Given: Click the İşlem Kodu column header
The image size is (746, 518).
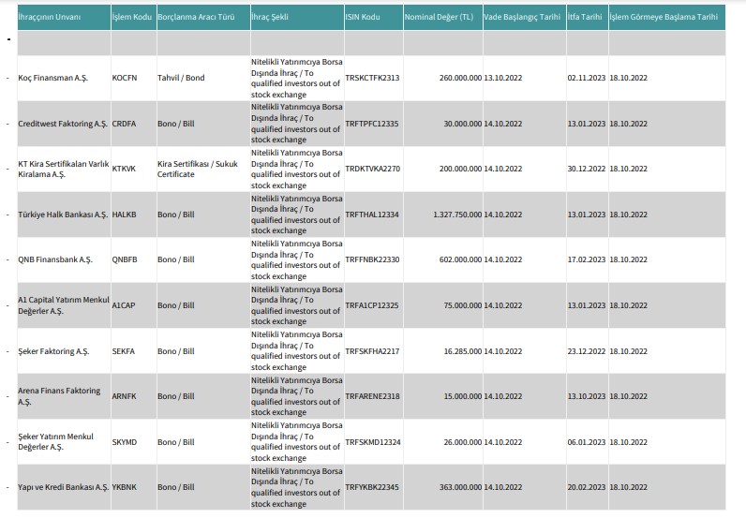Looking at the screenshot, I should (132, 17).
